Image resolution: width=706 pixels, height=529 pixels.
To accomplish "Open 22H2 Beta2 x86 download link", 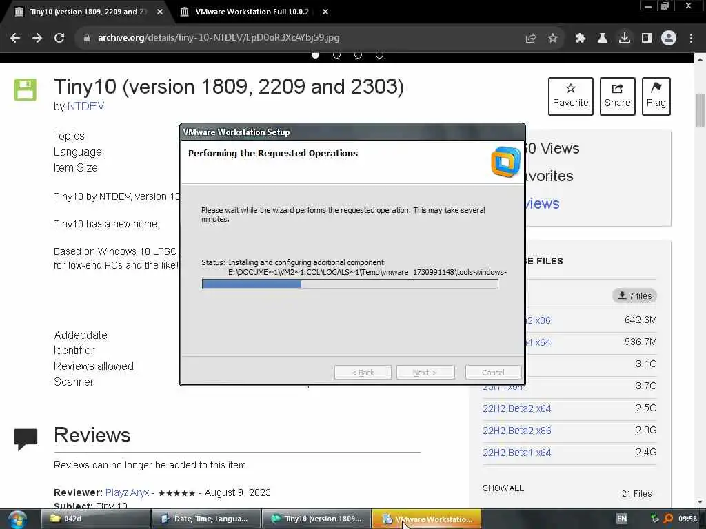I will pos(517,431).
